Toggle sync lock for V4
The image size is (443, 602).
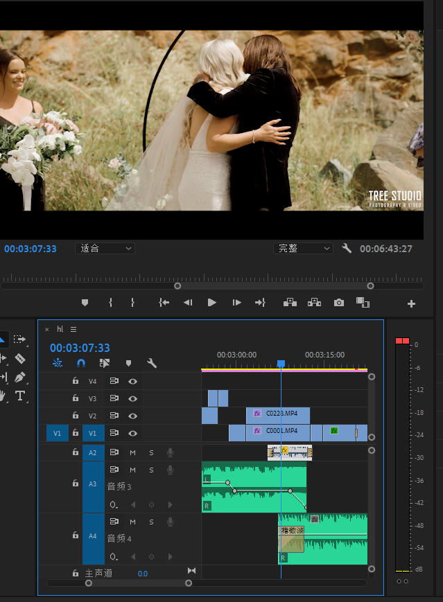coord(114,381)
